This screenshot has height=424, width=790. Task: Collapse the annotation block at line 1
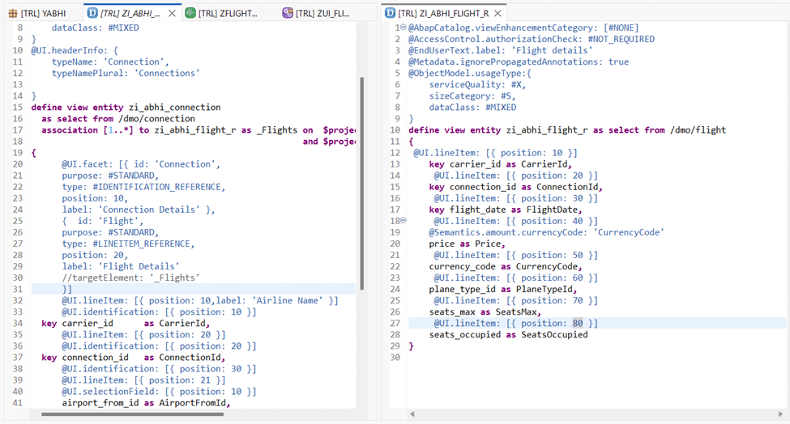[403, 28]
